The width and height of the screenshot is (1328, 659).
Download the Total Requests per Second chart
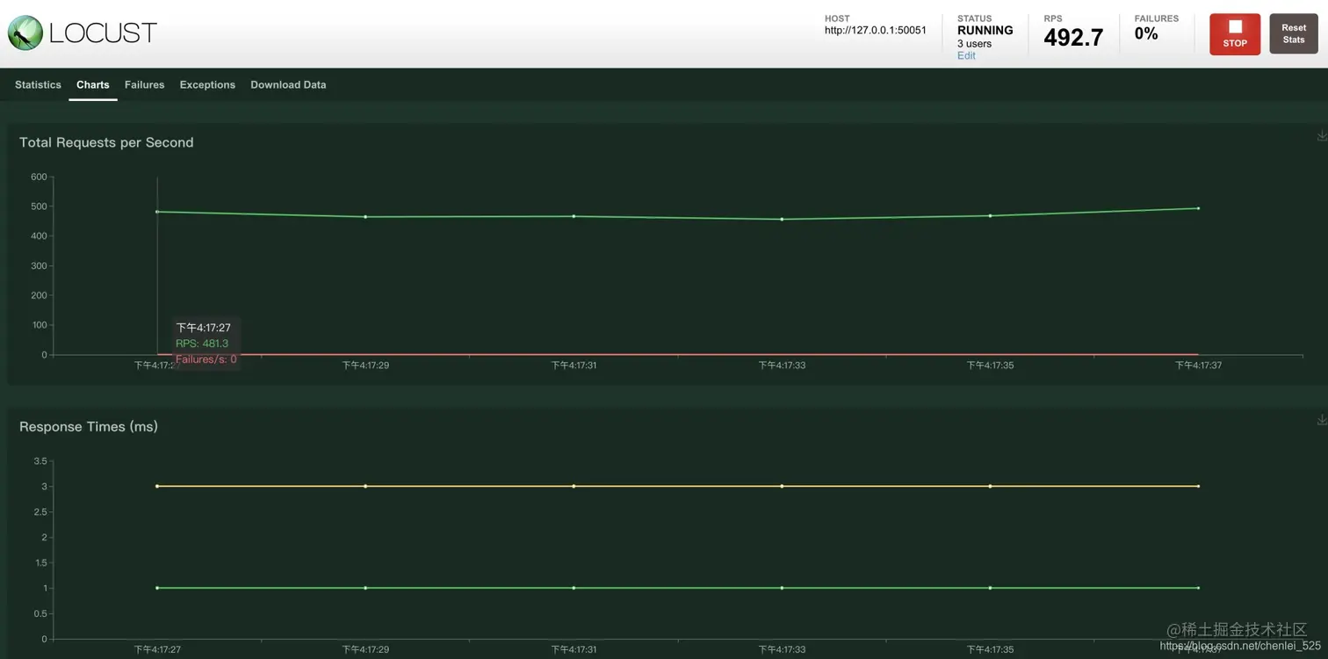tap(1322, 135)
